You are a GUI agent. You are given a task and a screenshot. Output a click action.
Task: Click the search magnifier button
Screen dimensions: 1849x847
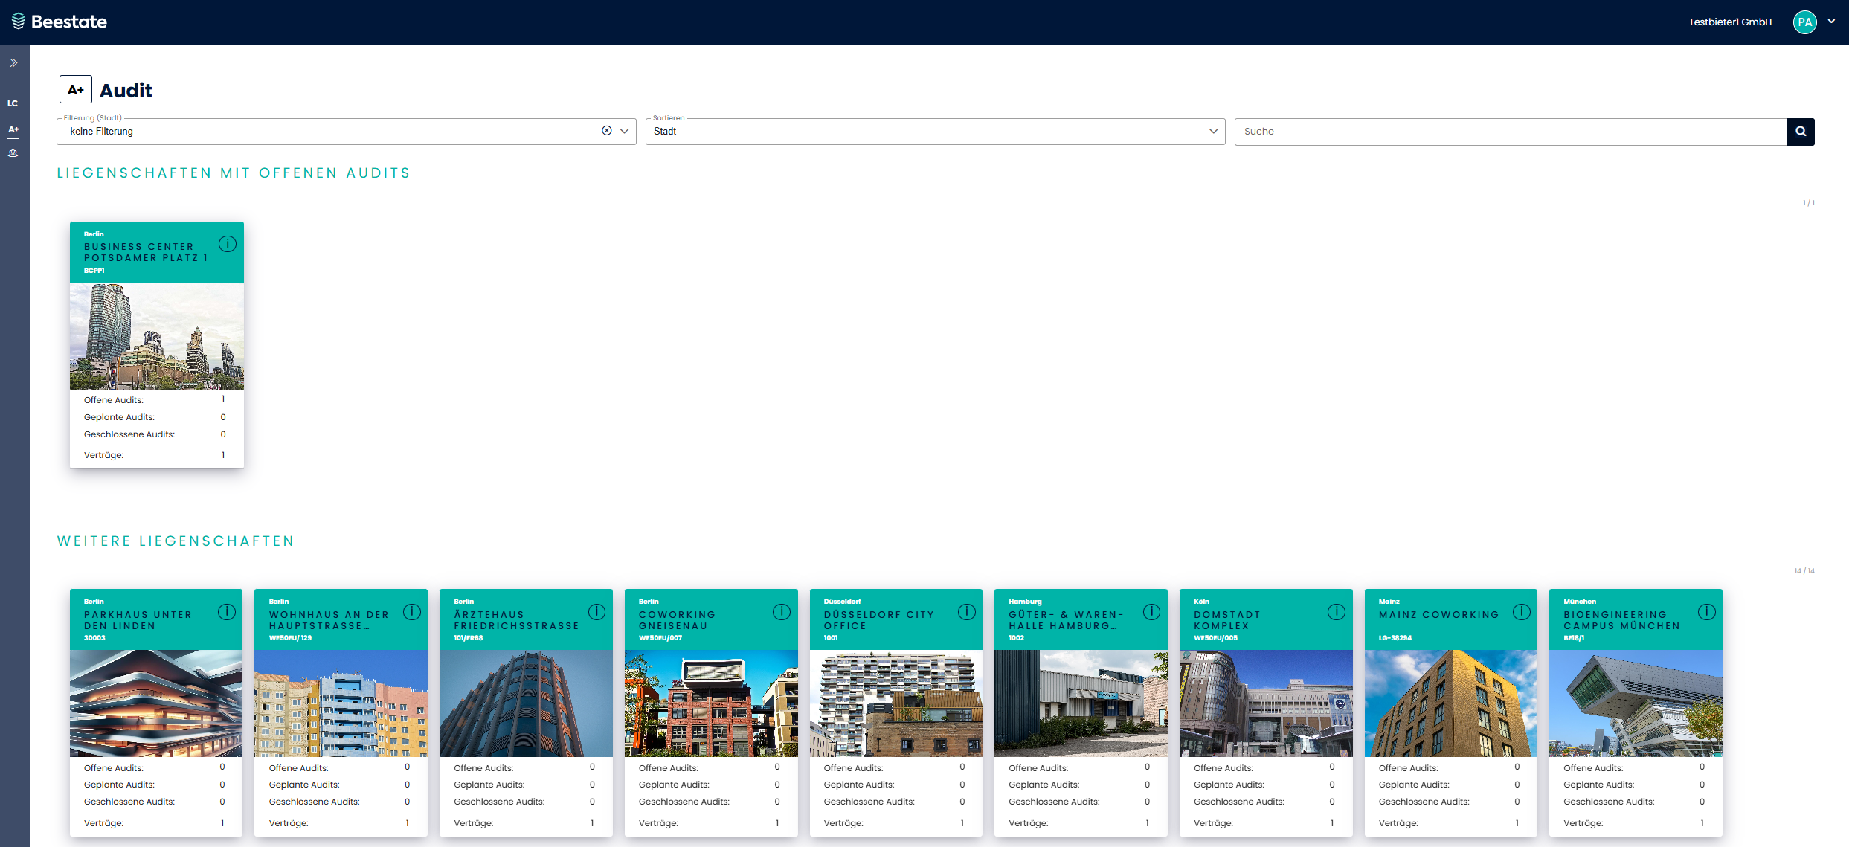[x=1800, y=132]
